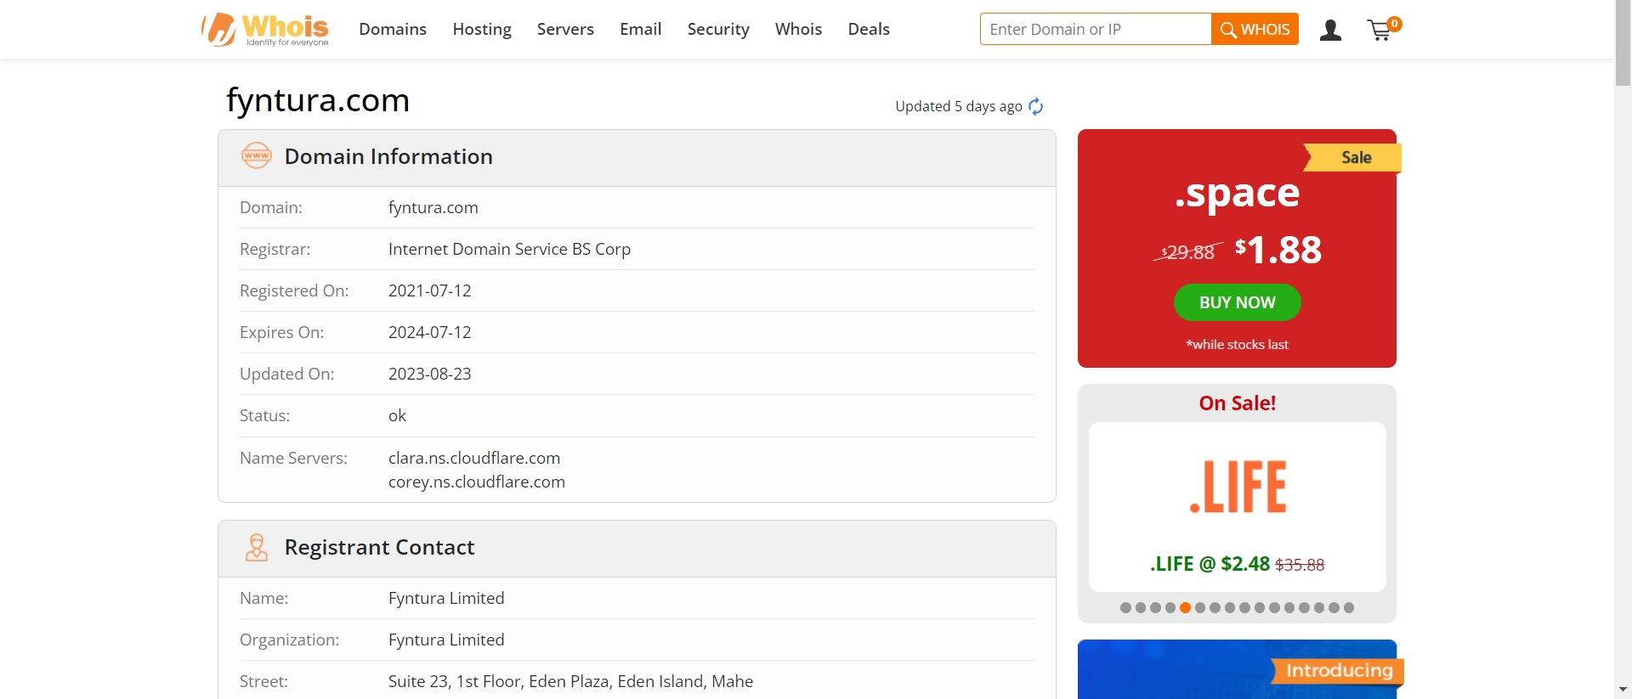The width and height of the screenshot is (1632, 699).
Task: Open the shopping cart icon
Action: tap(1380, 31)
